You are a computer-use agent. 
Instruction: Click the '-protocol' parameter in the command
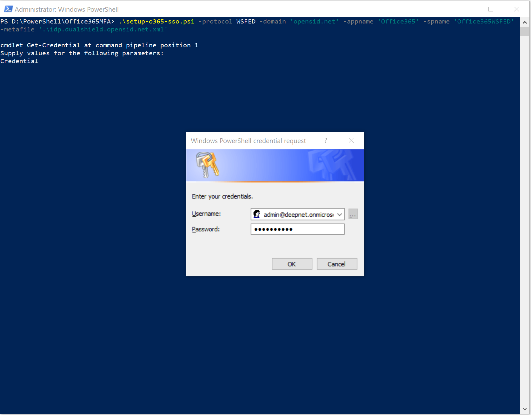(x=216, y=21)
